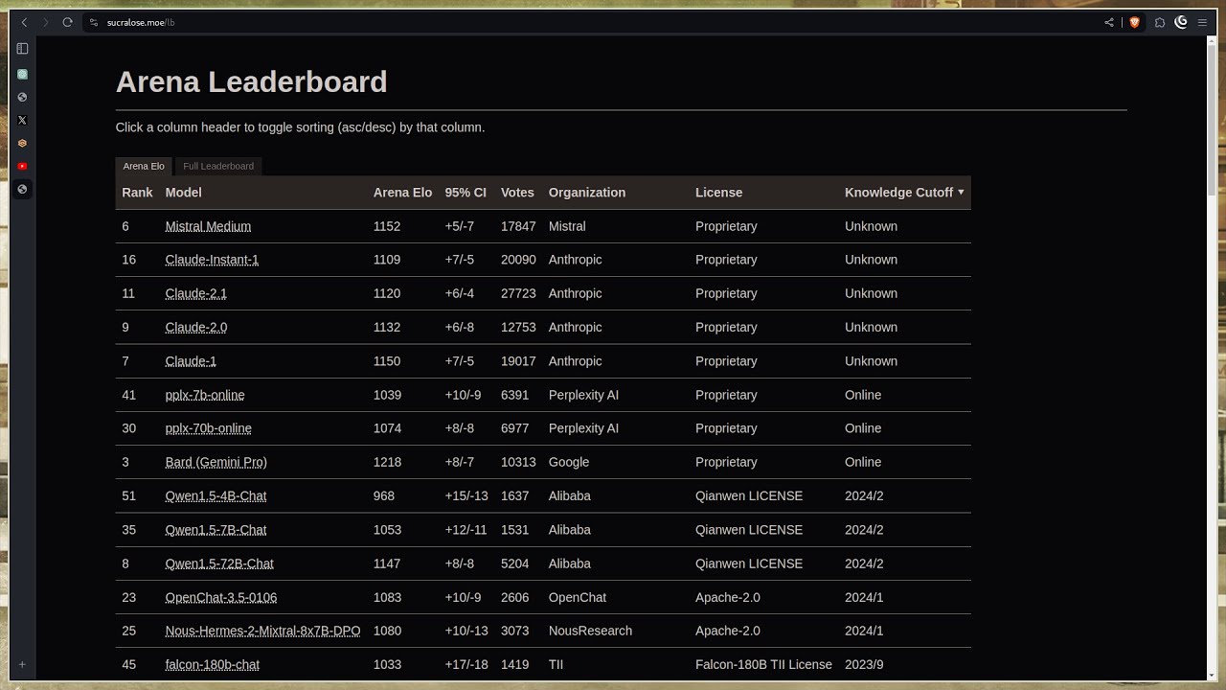Open the Mistral Medium model link
Screen dimensions: 1226x690
[x=208, y=226]
